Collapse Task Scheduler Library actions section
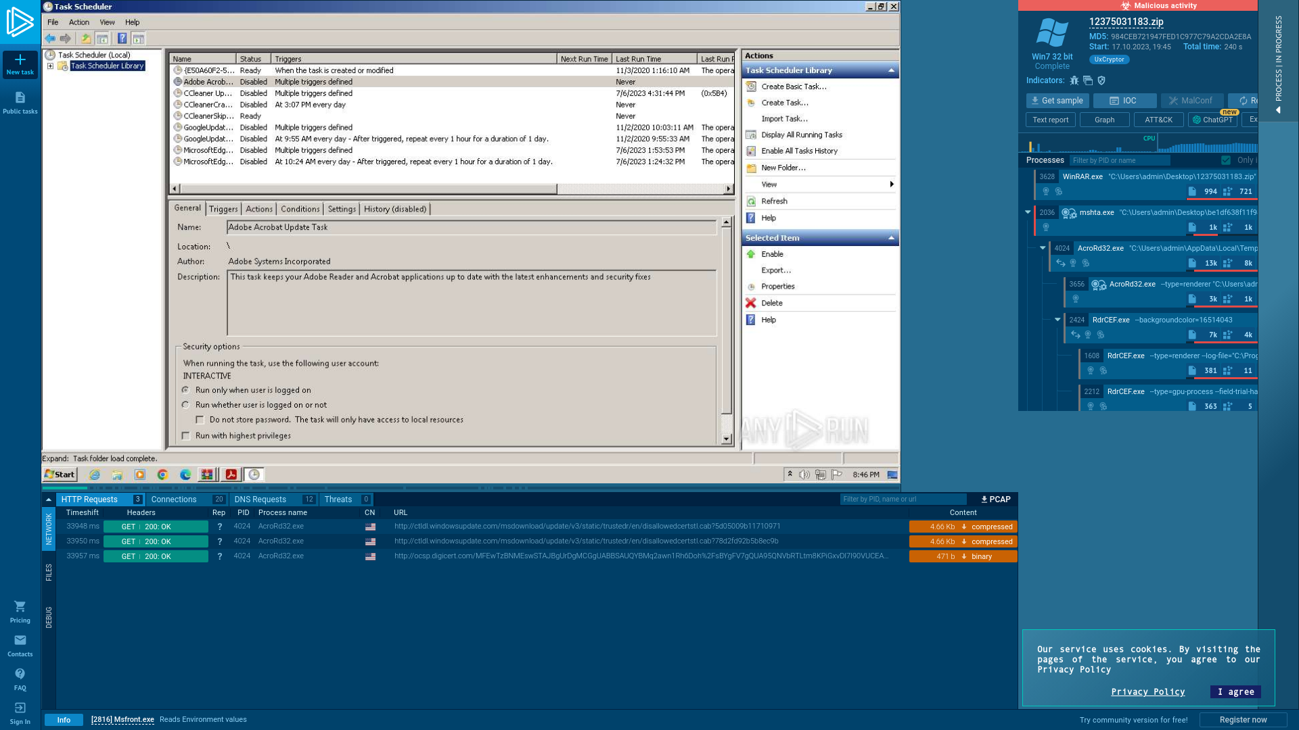The image size is (1299, 730). point(891,70)
